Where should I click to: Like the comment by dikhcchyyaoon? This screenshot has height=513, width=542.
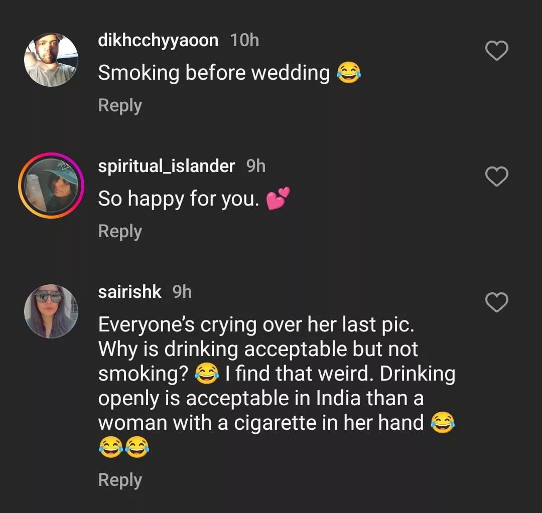497,51
